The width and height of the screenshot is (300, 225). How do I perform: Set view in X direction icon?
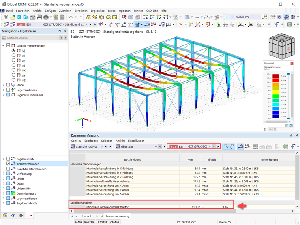tap(146, 17)
